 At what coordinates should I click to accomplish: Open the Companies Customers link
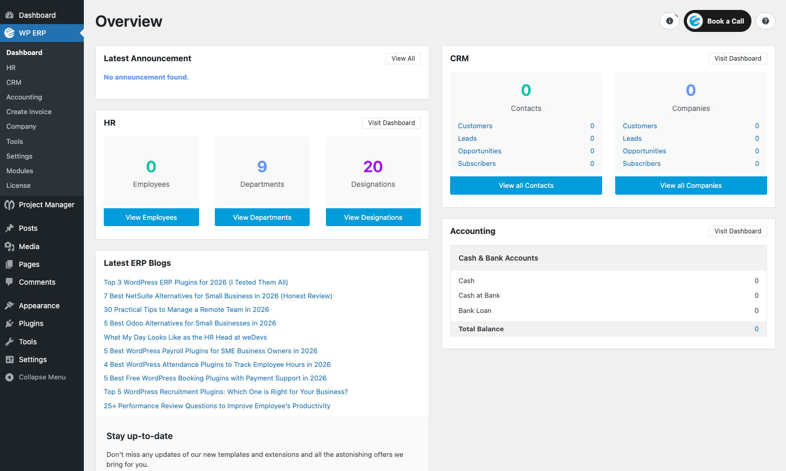640,126
